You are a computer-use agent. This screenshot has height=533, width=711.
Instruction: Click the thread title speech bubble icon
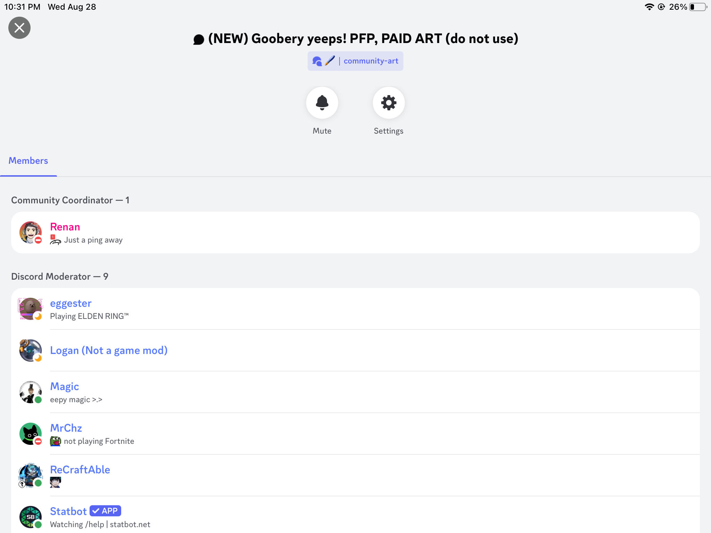click(x=199, y=39)
